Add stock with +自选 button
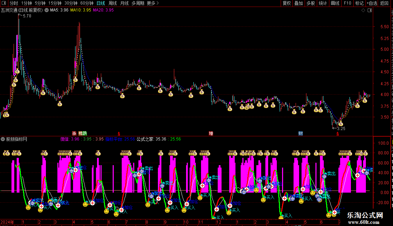Screen dimensions: 393x226 click(372, 3)
